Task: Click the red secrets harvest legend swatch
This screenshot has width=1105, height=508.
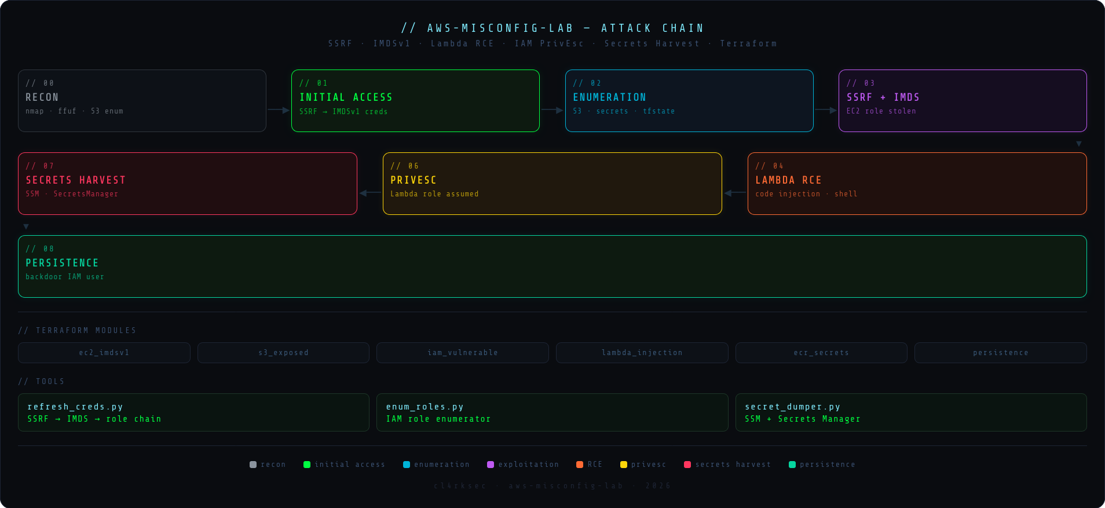Action: [x=687, y=465]
